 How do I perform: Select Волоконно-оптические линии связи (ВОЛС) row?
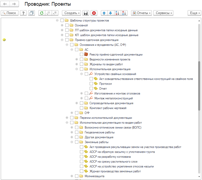click(113, 128)
